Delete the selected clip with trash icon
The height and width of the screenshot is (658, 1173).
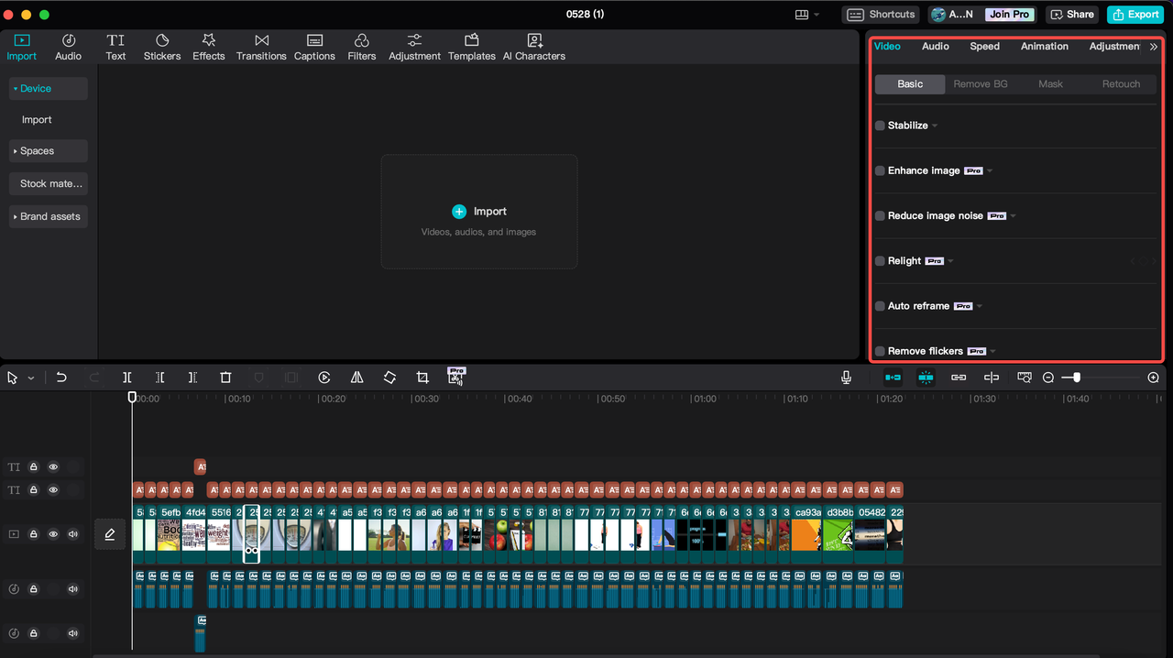pos(225,378)
